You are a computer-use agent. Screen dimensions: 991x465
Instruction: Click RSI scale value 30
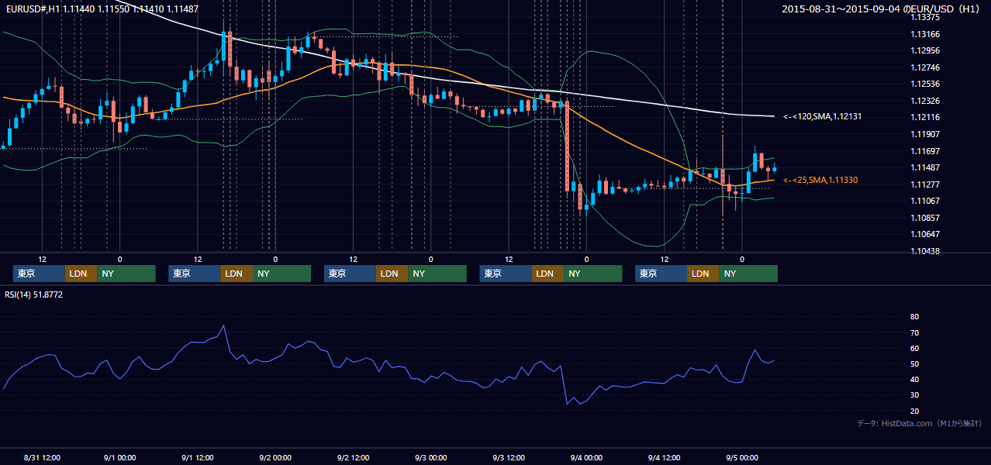[x=914, y=394]
